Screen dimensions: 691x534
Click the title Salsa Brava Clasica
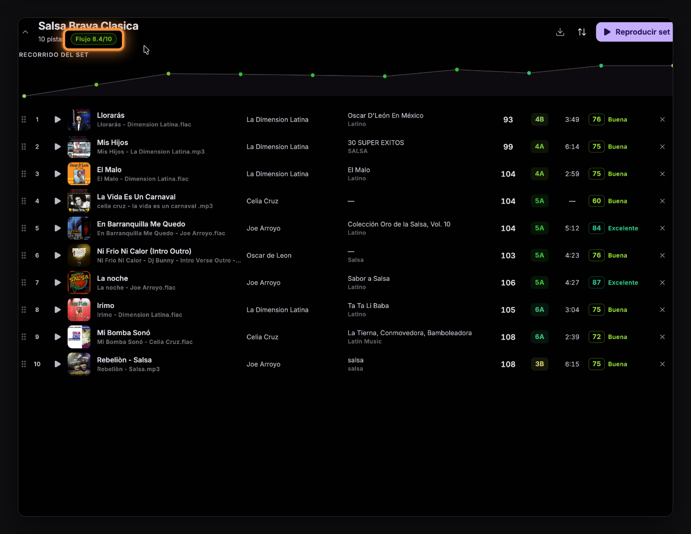[x=88, y=26]
